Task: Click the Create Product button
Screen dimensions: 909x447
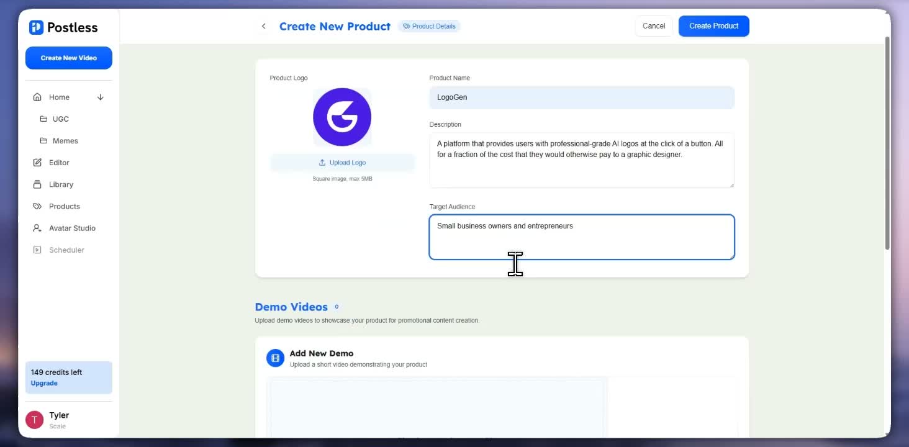Action: click(714, 26)
